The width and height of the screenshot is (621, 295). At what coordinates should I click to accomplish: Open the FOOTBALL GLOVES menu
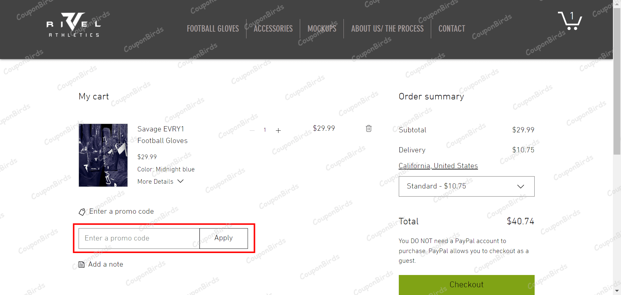coord(212,28)
